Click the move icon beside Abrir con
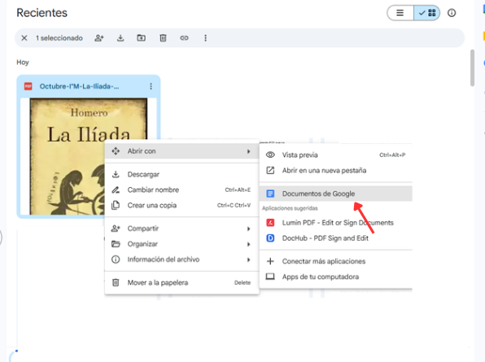Image resolution: width=485 pixels, height=362 pixels. tap(116, 151)
